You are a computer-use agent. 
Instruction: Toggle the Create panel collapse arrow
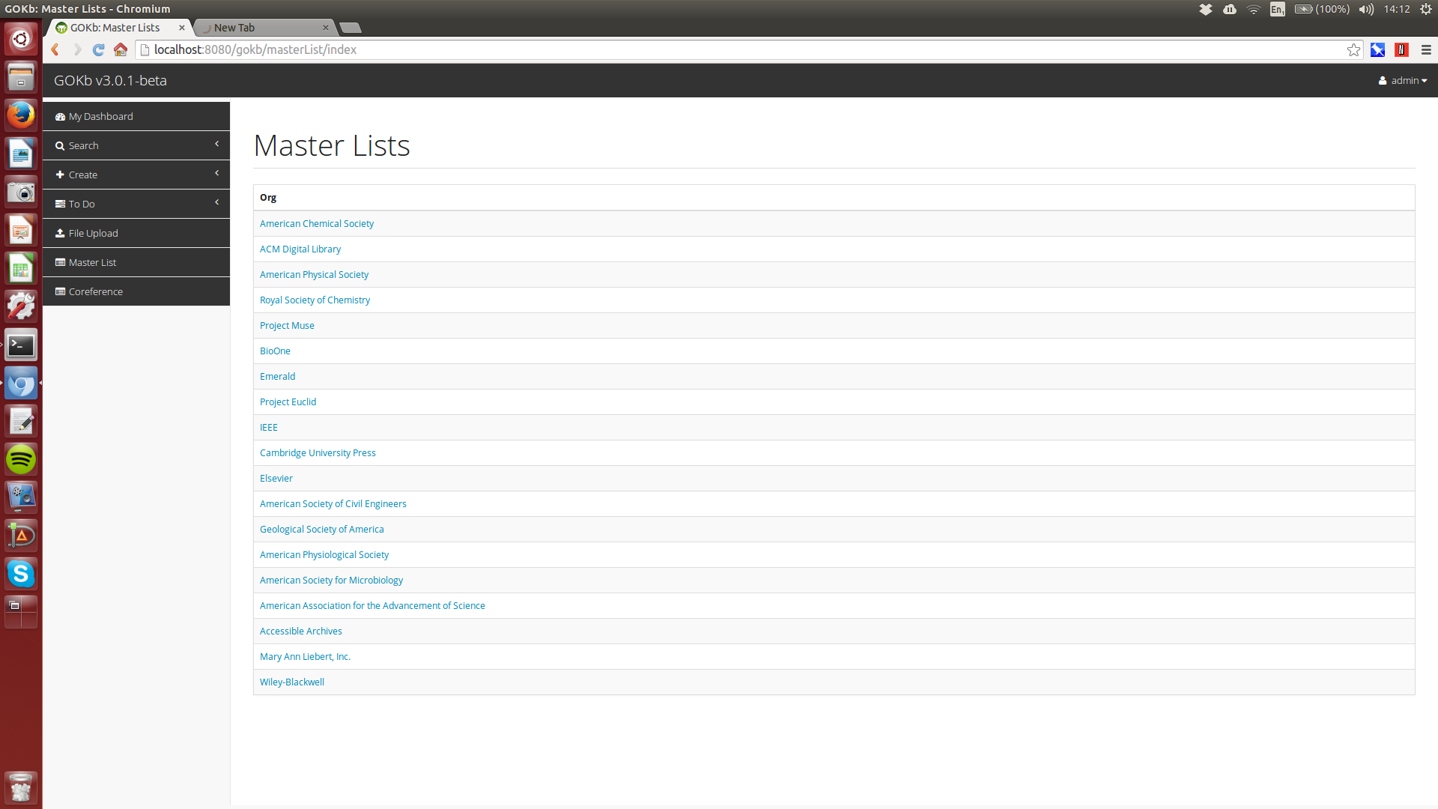point(218,173)
